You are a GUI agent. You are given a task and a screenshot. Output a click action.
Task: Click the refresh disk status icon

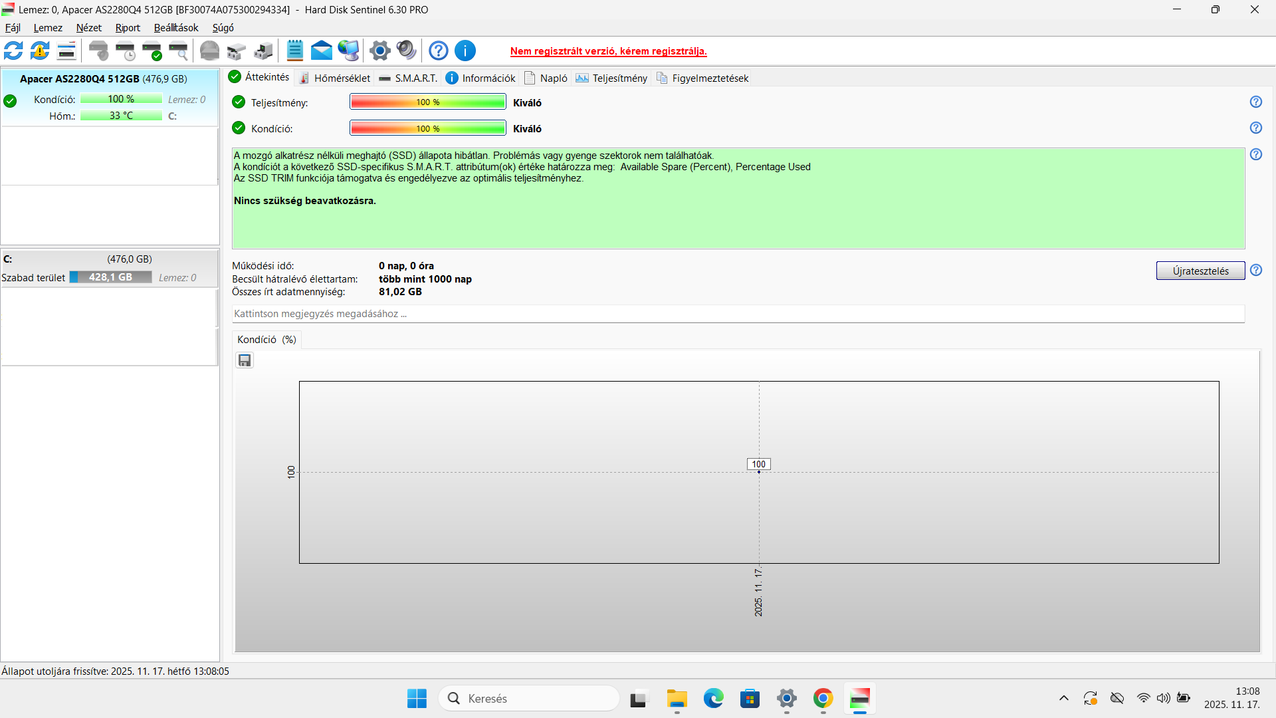(13, 51)
